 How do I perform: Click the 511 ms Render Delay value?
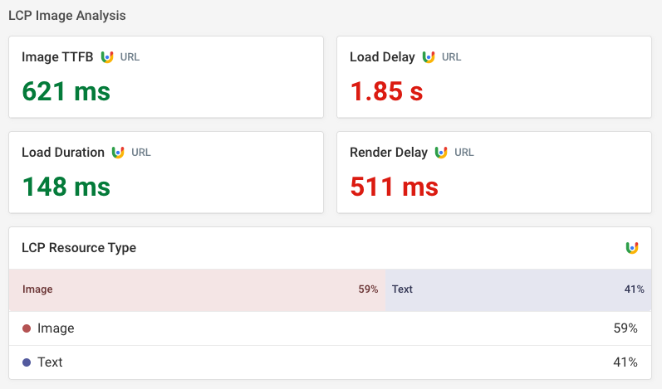point(394,186)
